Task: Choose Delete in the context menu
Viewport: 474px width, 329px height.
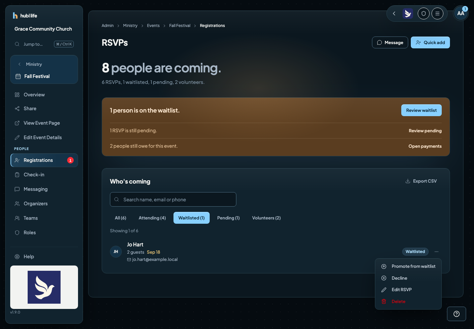Action: pos(408,302)
